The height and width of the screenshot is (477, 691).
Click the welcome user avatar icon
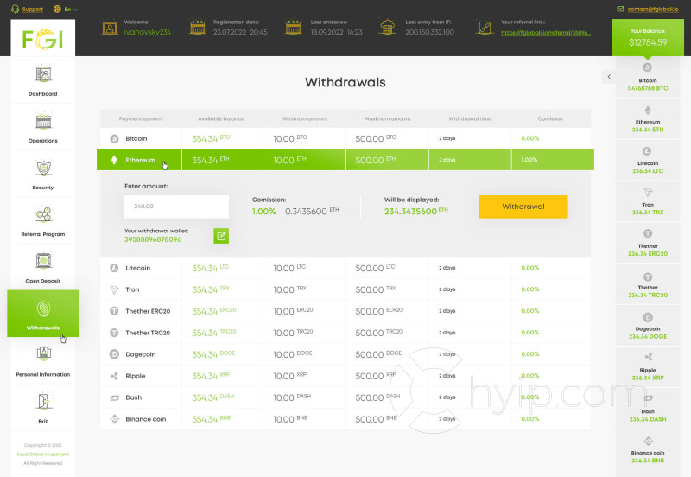pyautogui.click(x=110, y=28)
